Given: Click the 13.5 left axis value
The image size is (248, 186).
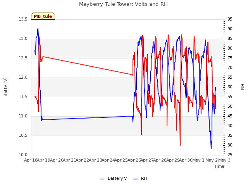Looking at the screenshot, I should (x=23, y=19).
